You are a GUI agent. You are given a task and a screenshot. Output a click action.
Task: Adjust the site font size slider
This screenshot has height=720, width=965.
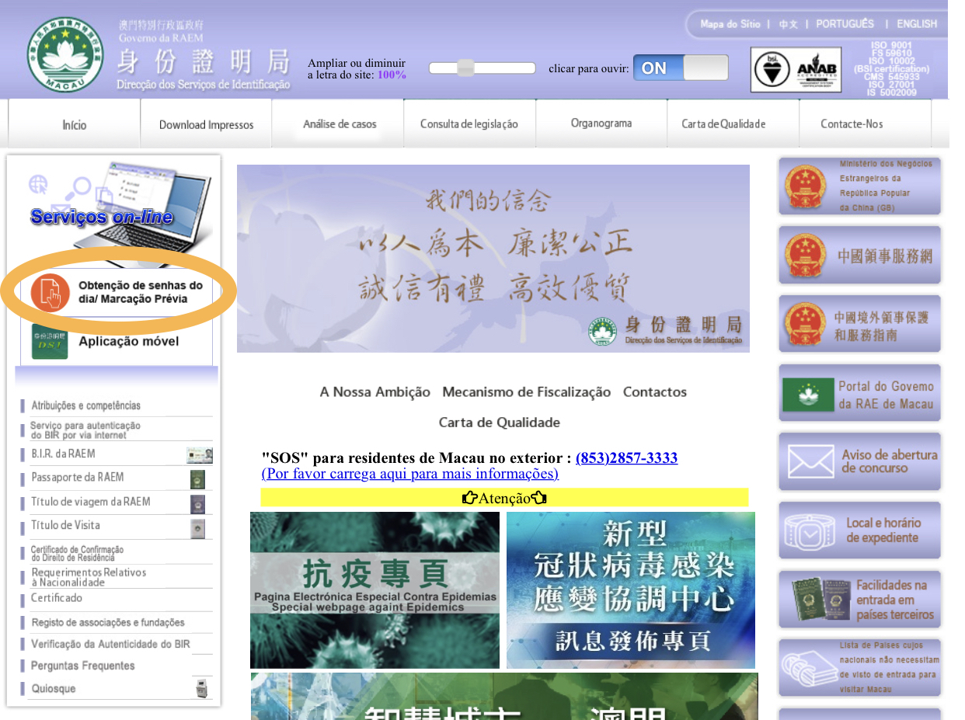pyautogui.click(x=466, y=68)
